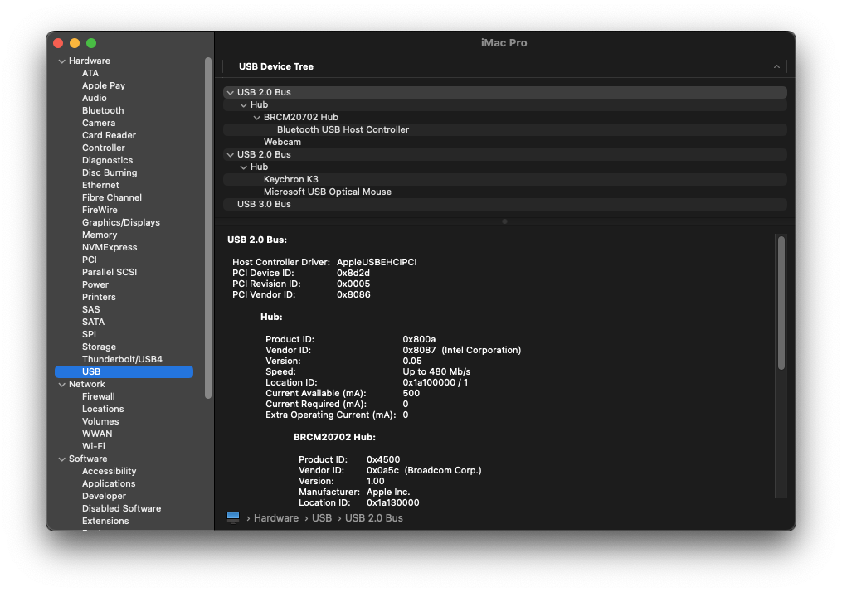This screenshot has height=592, width=842.
Task: Select Audio in the sidebar
Action: [x=94, y=98]
